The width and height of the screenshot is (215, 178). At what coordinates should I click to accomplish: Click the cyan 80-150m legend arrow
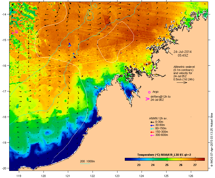(x=152, y=129)
